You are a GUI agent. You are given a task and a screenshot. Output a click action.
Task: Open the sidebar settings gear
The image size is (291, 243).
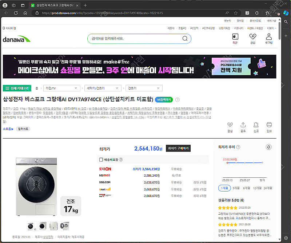point(286,238)
